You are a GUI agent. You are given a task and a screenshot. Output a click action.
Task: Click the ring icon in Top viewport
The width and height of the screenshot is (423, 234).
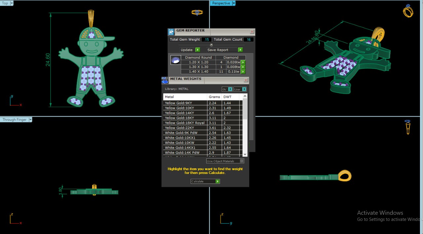(x=197, y=13)
